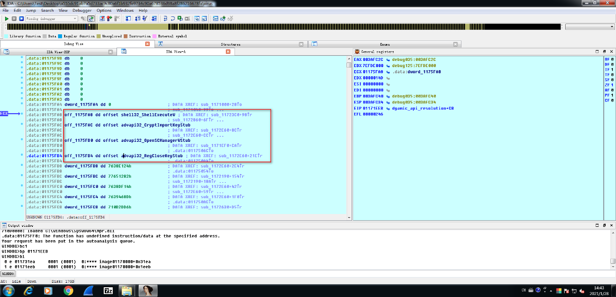Click the Unexplored legend color swatch

[99, 36]
